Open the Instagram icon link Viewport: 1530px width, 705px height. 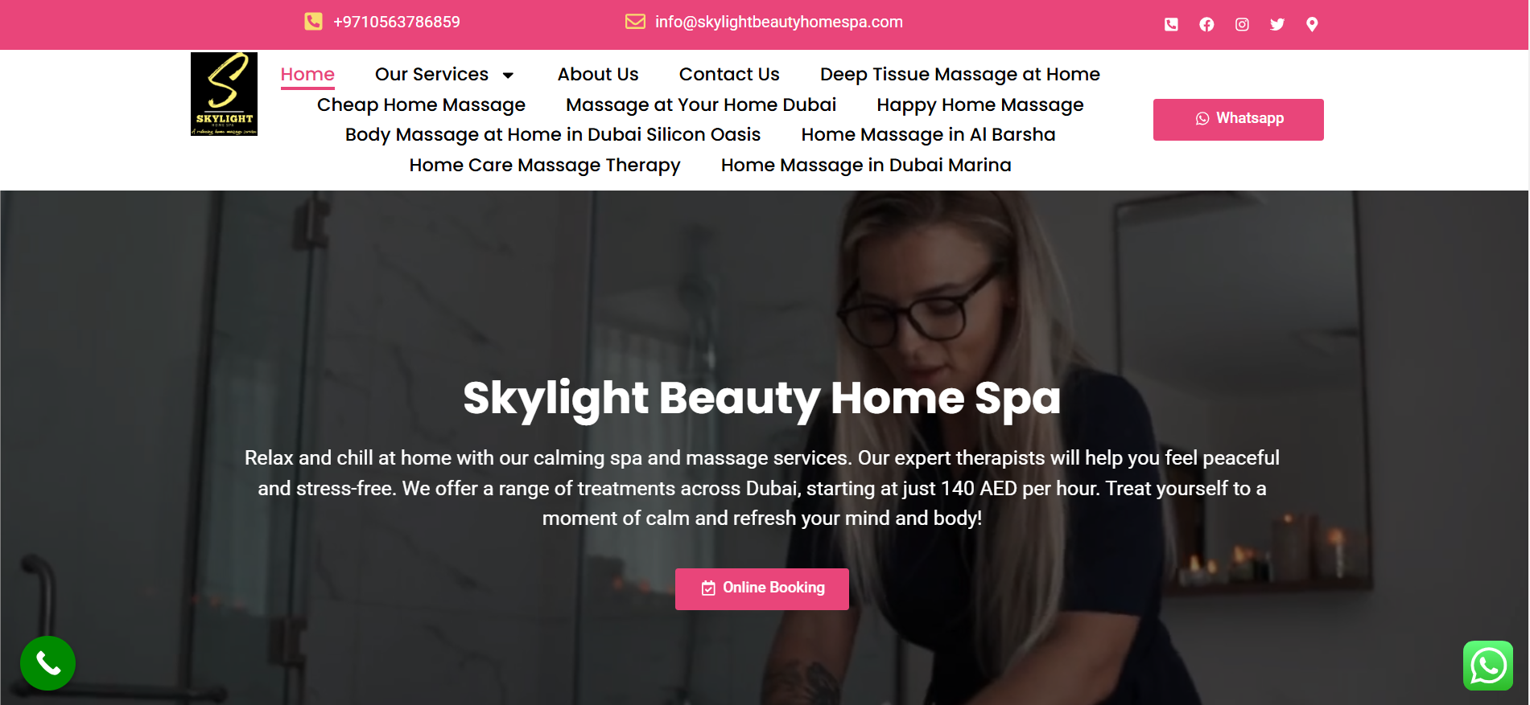click(1242, 24)
